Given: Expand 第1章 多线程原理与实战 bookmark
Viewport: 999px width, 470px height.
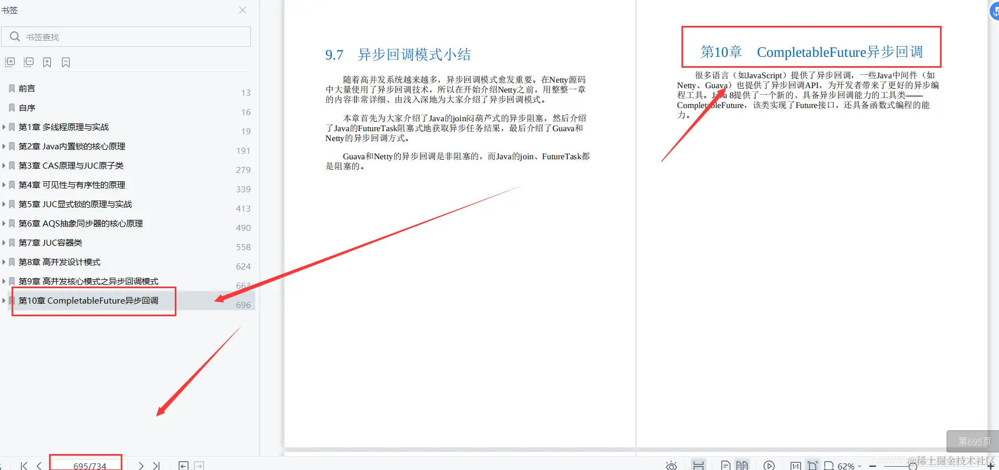Looking at the screenshot, I should point(4,127).
